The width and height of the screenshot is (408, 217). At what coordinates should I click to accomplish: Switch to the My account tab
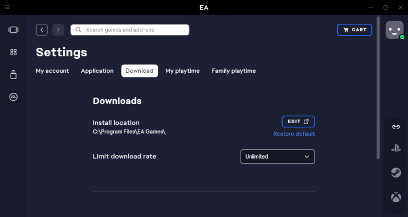coord(52,71)
